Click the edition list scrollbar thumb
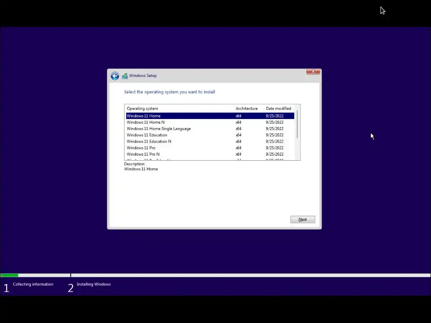 [x=297, y=124]
